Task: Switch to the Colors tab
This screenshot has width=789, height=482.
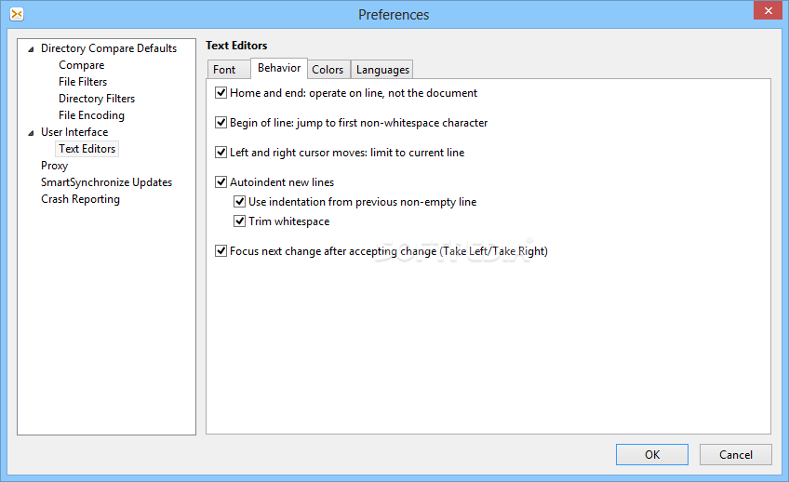Action: pyautogui.click(x=328, y=70)
